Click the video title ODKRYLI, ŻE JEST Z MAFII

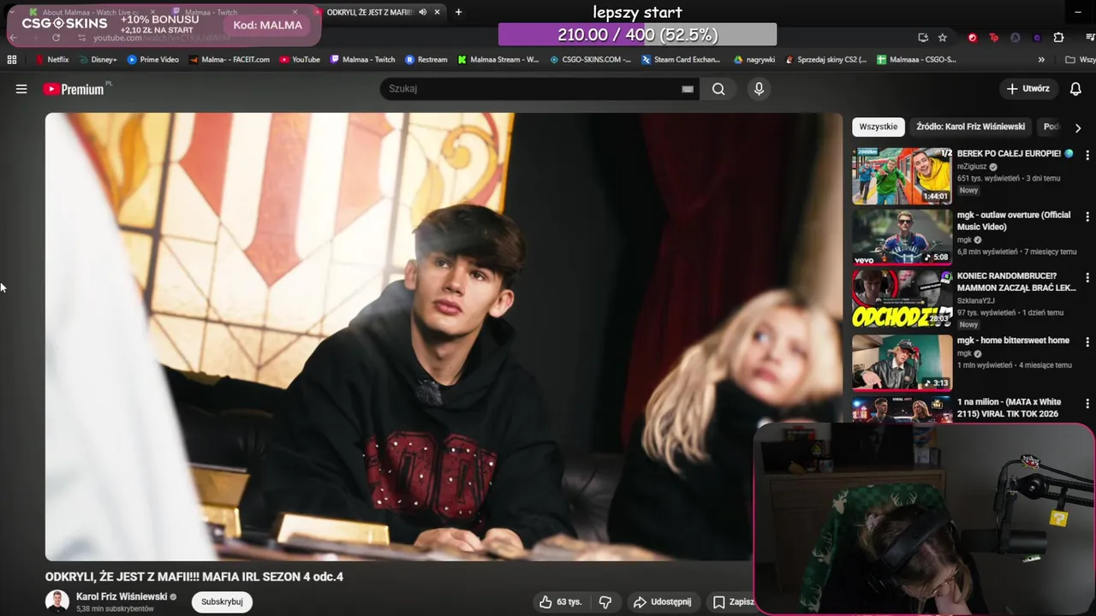194,577
